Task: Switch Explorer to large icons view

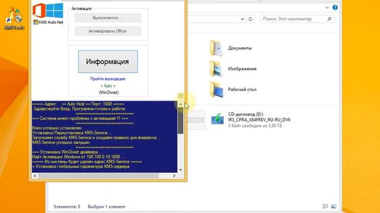Action: (x=334, y=206)
